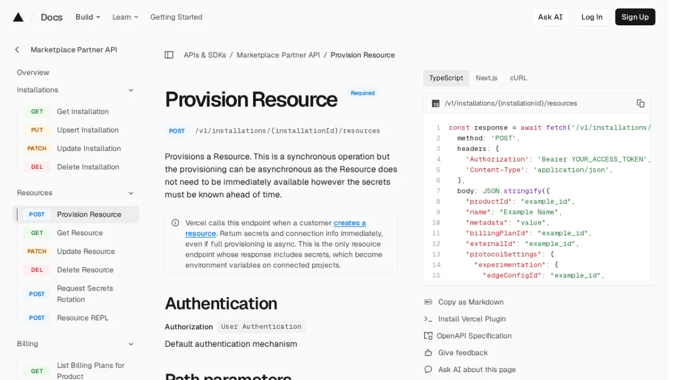This screenshot has width=676, height=380.
Task: Click Copy as Markdown text
Action: click(x=471, y=302)
